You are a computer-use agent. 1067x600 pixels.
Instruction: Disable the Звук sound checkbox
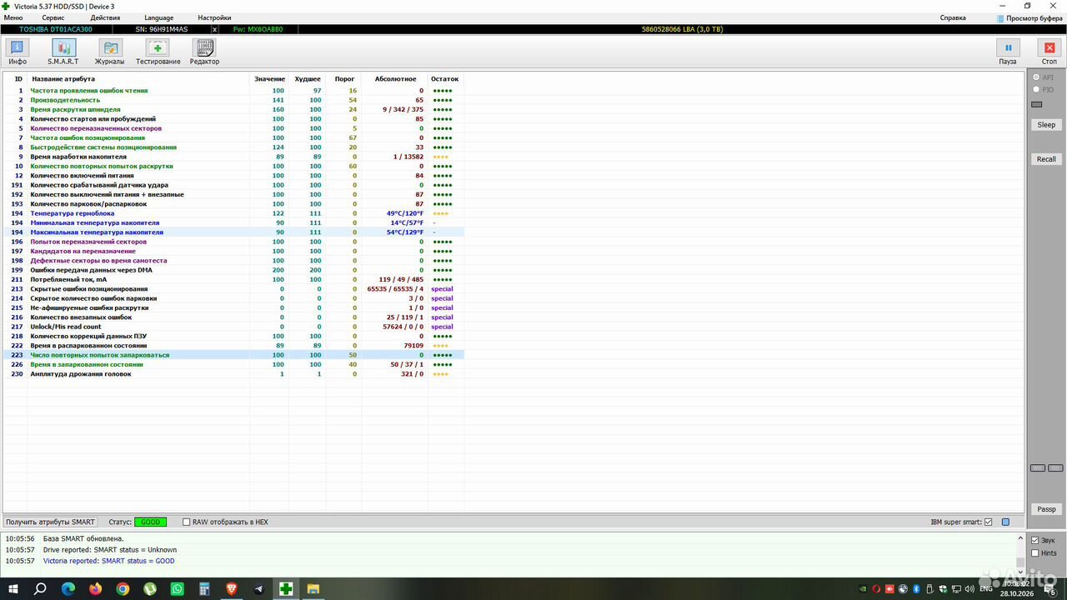point(1035,540)
